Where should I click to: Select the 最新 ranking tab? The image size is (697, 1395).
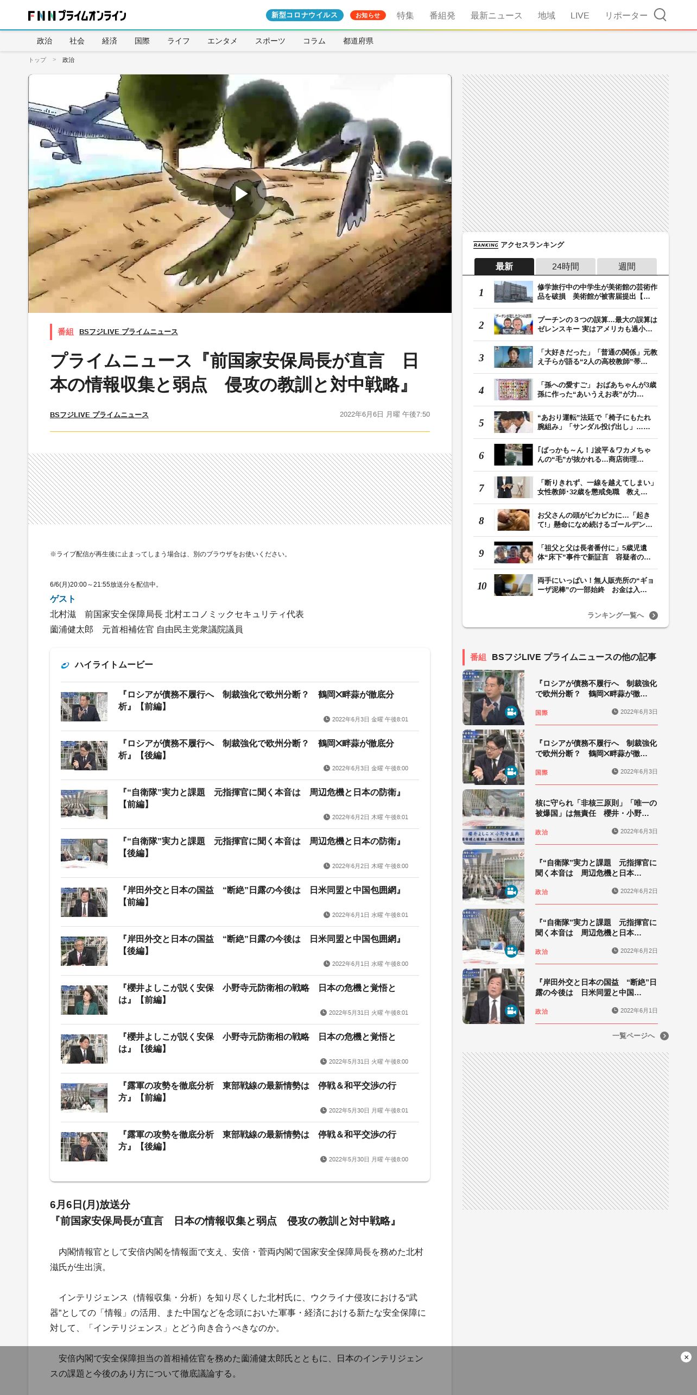[504, 266]
